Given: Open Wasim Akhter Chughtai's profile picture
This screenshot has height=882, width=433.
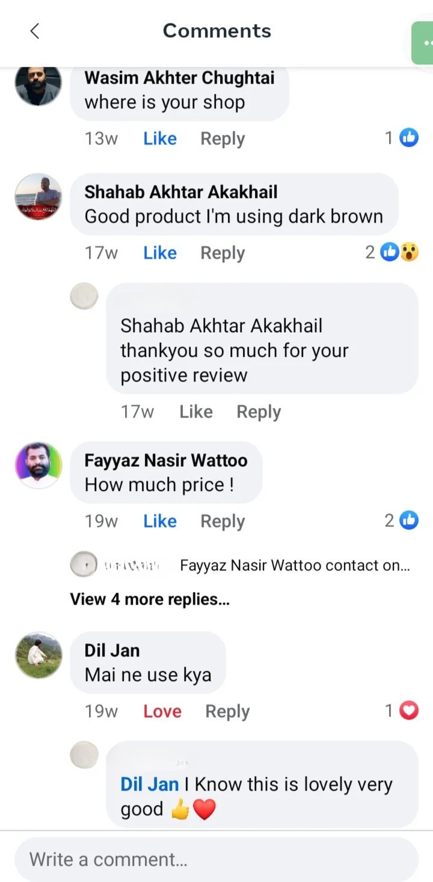Looking at the screenshot, I should pos(38,85).
